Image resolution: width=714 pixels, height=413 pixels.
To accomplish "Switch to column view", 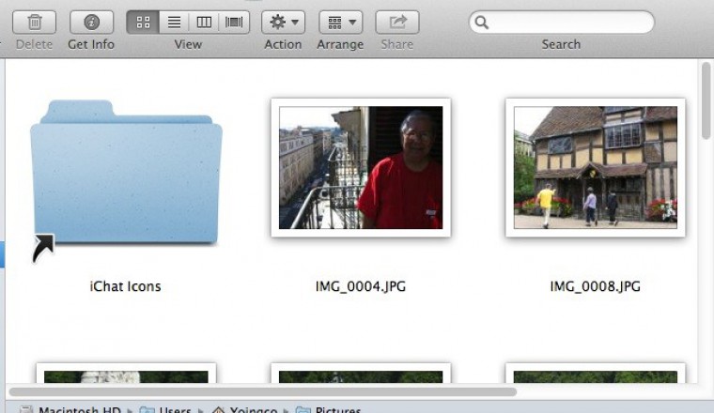I will tap(203, 23).
